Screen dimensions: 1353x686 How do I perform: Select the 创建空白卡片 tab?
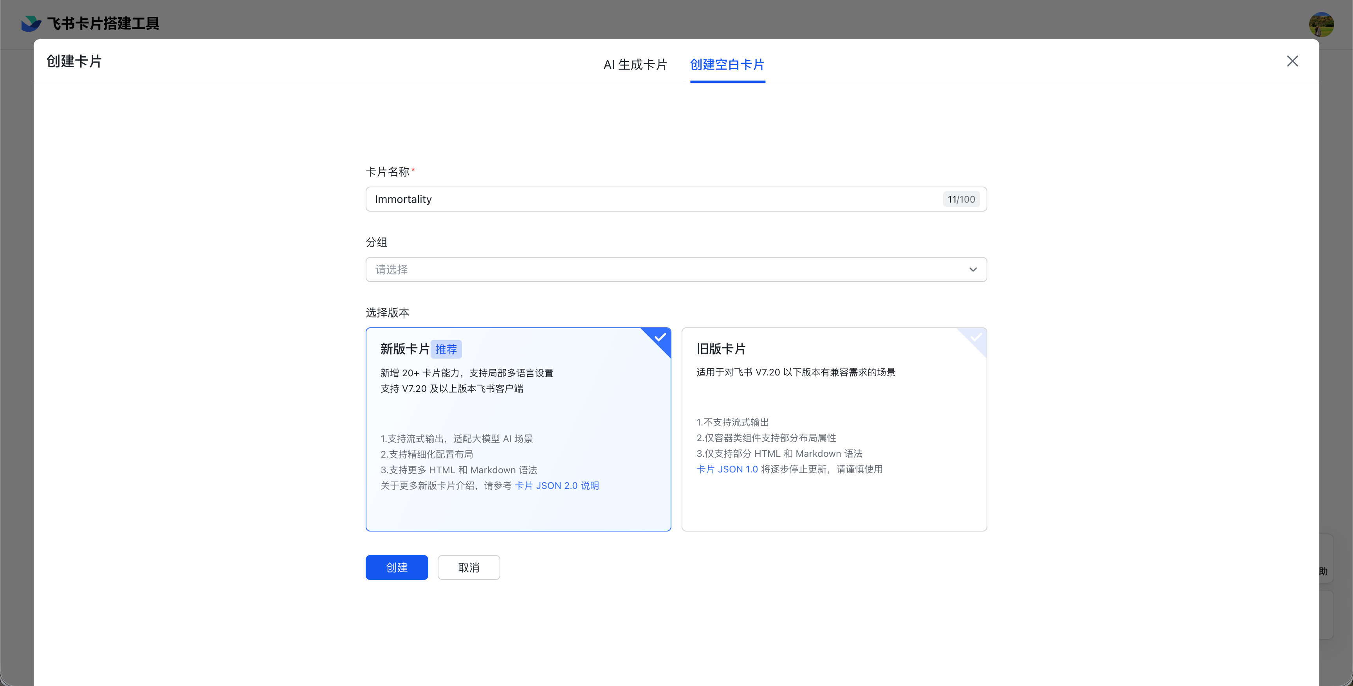727,65
